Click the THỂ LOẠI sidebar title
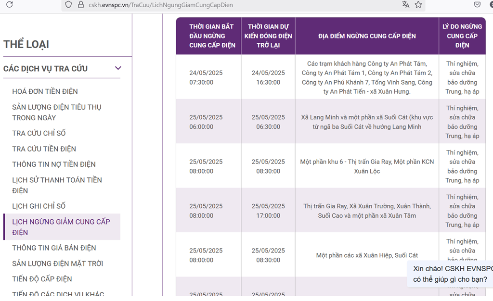Viewport: 493px width, 301px height. coord(26,44)
